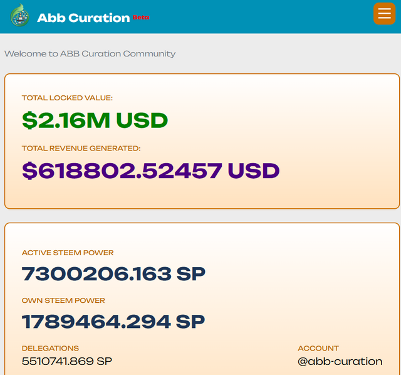The height and width of the screenshot is (375, 401).
Task: Click the Abb Curation globe logo
Action: 19,16
